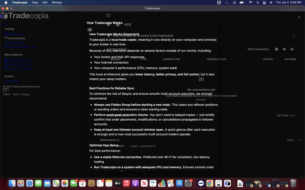Open Music from the Dock
Viewport: 305px width, 190px height.
[x=127, y=183]
